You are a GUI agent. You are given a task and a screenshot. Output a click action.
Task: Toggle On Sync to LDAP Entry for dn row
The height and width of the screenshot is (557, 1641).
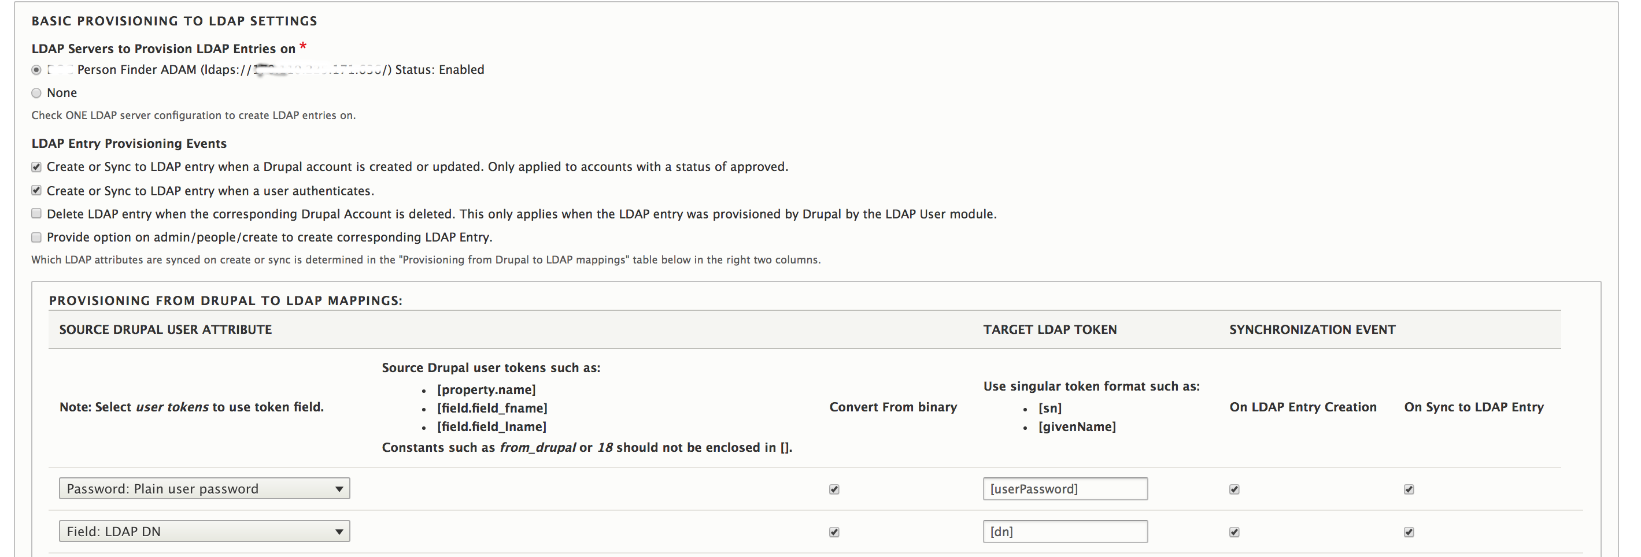click(1409, 532)
